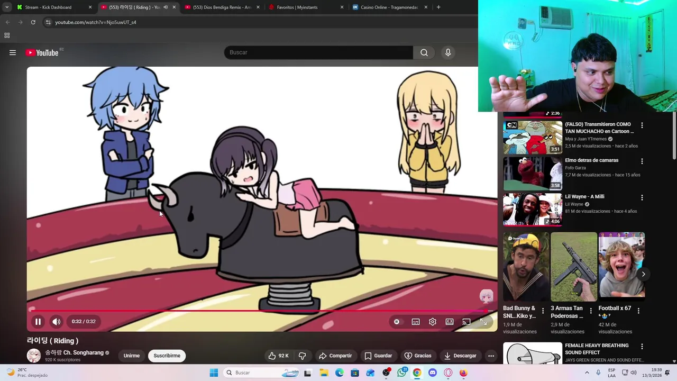Open File Explorer from taskbar
677x381 pixels.
(x=323, y=373)
